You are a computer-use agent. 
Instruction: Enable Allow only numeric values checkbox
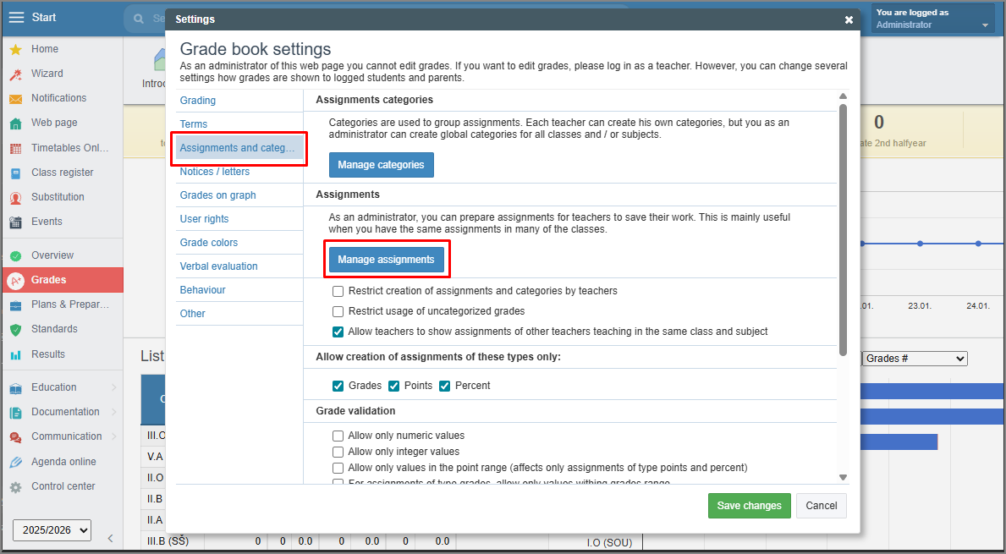[338, 436]
